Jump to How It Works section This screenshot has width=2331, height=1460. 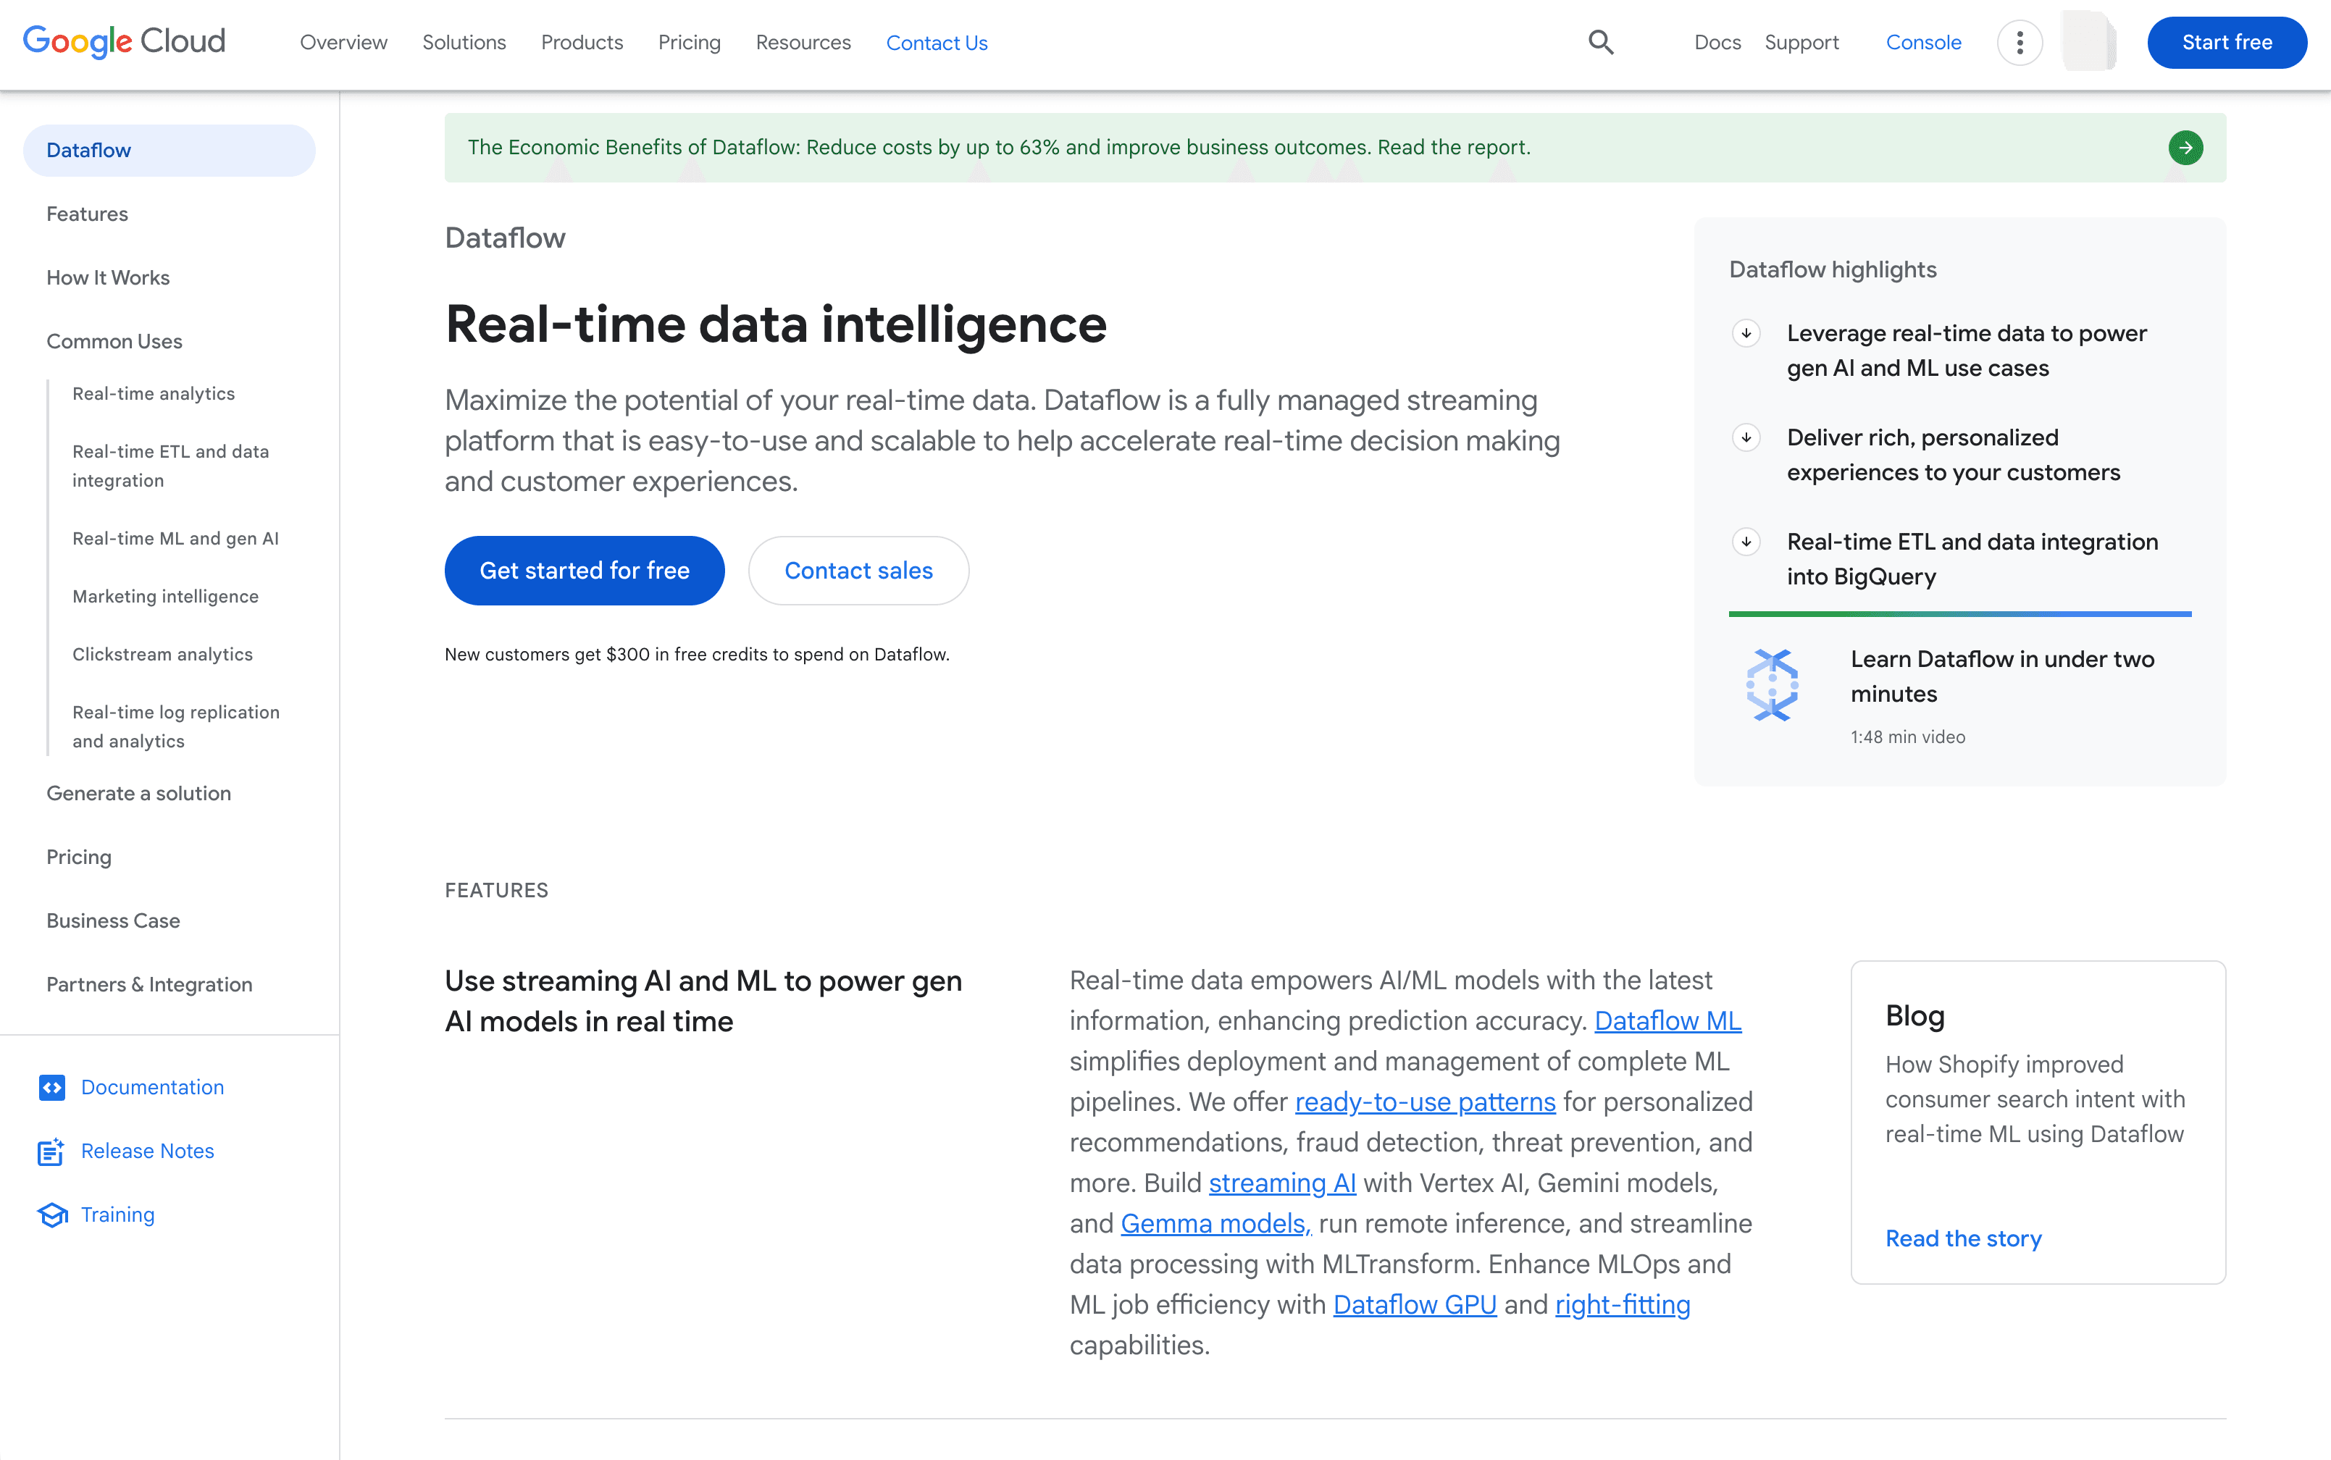[x=108, y=278]
